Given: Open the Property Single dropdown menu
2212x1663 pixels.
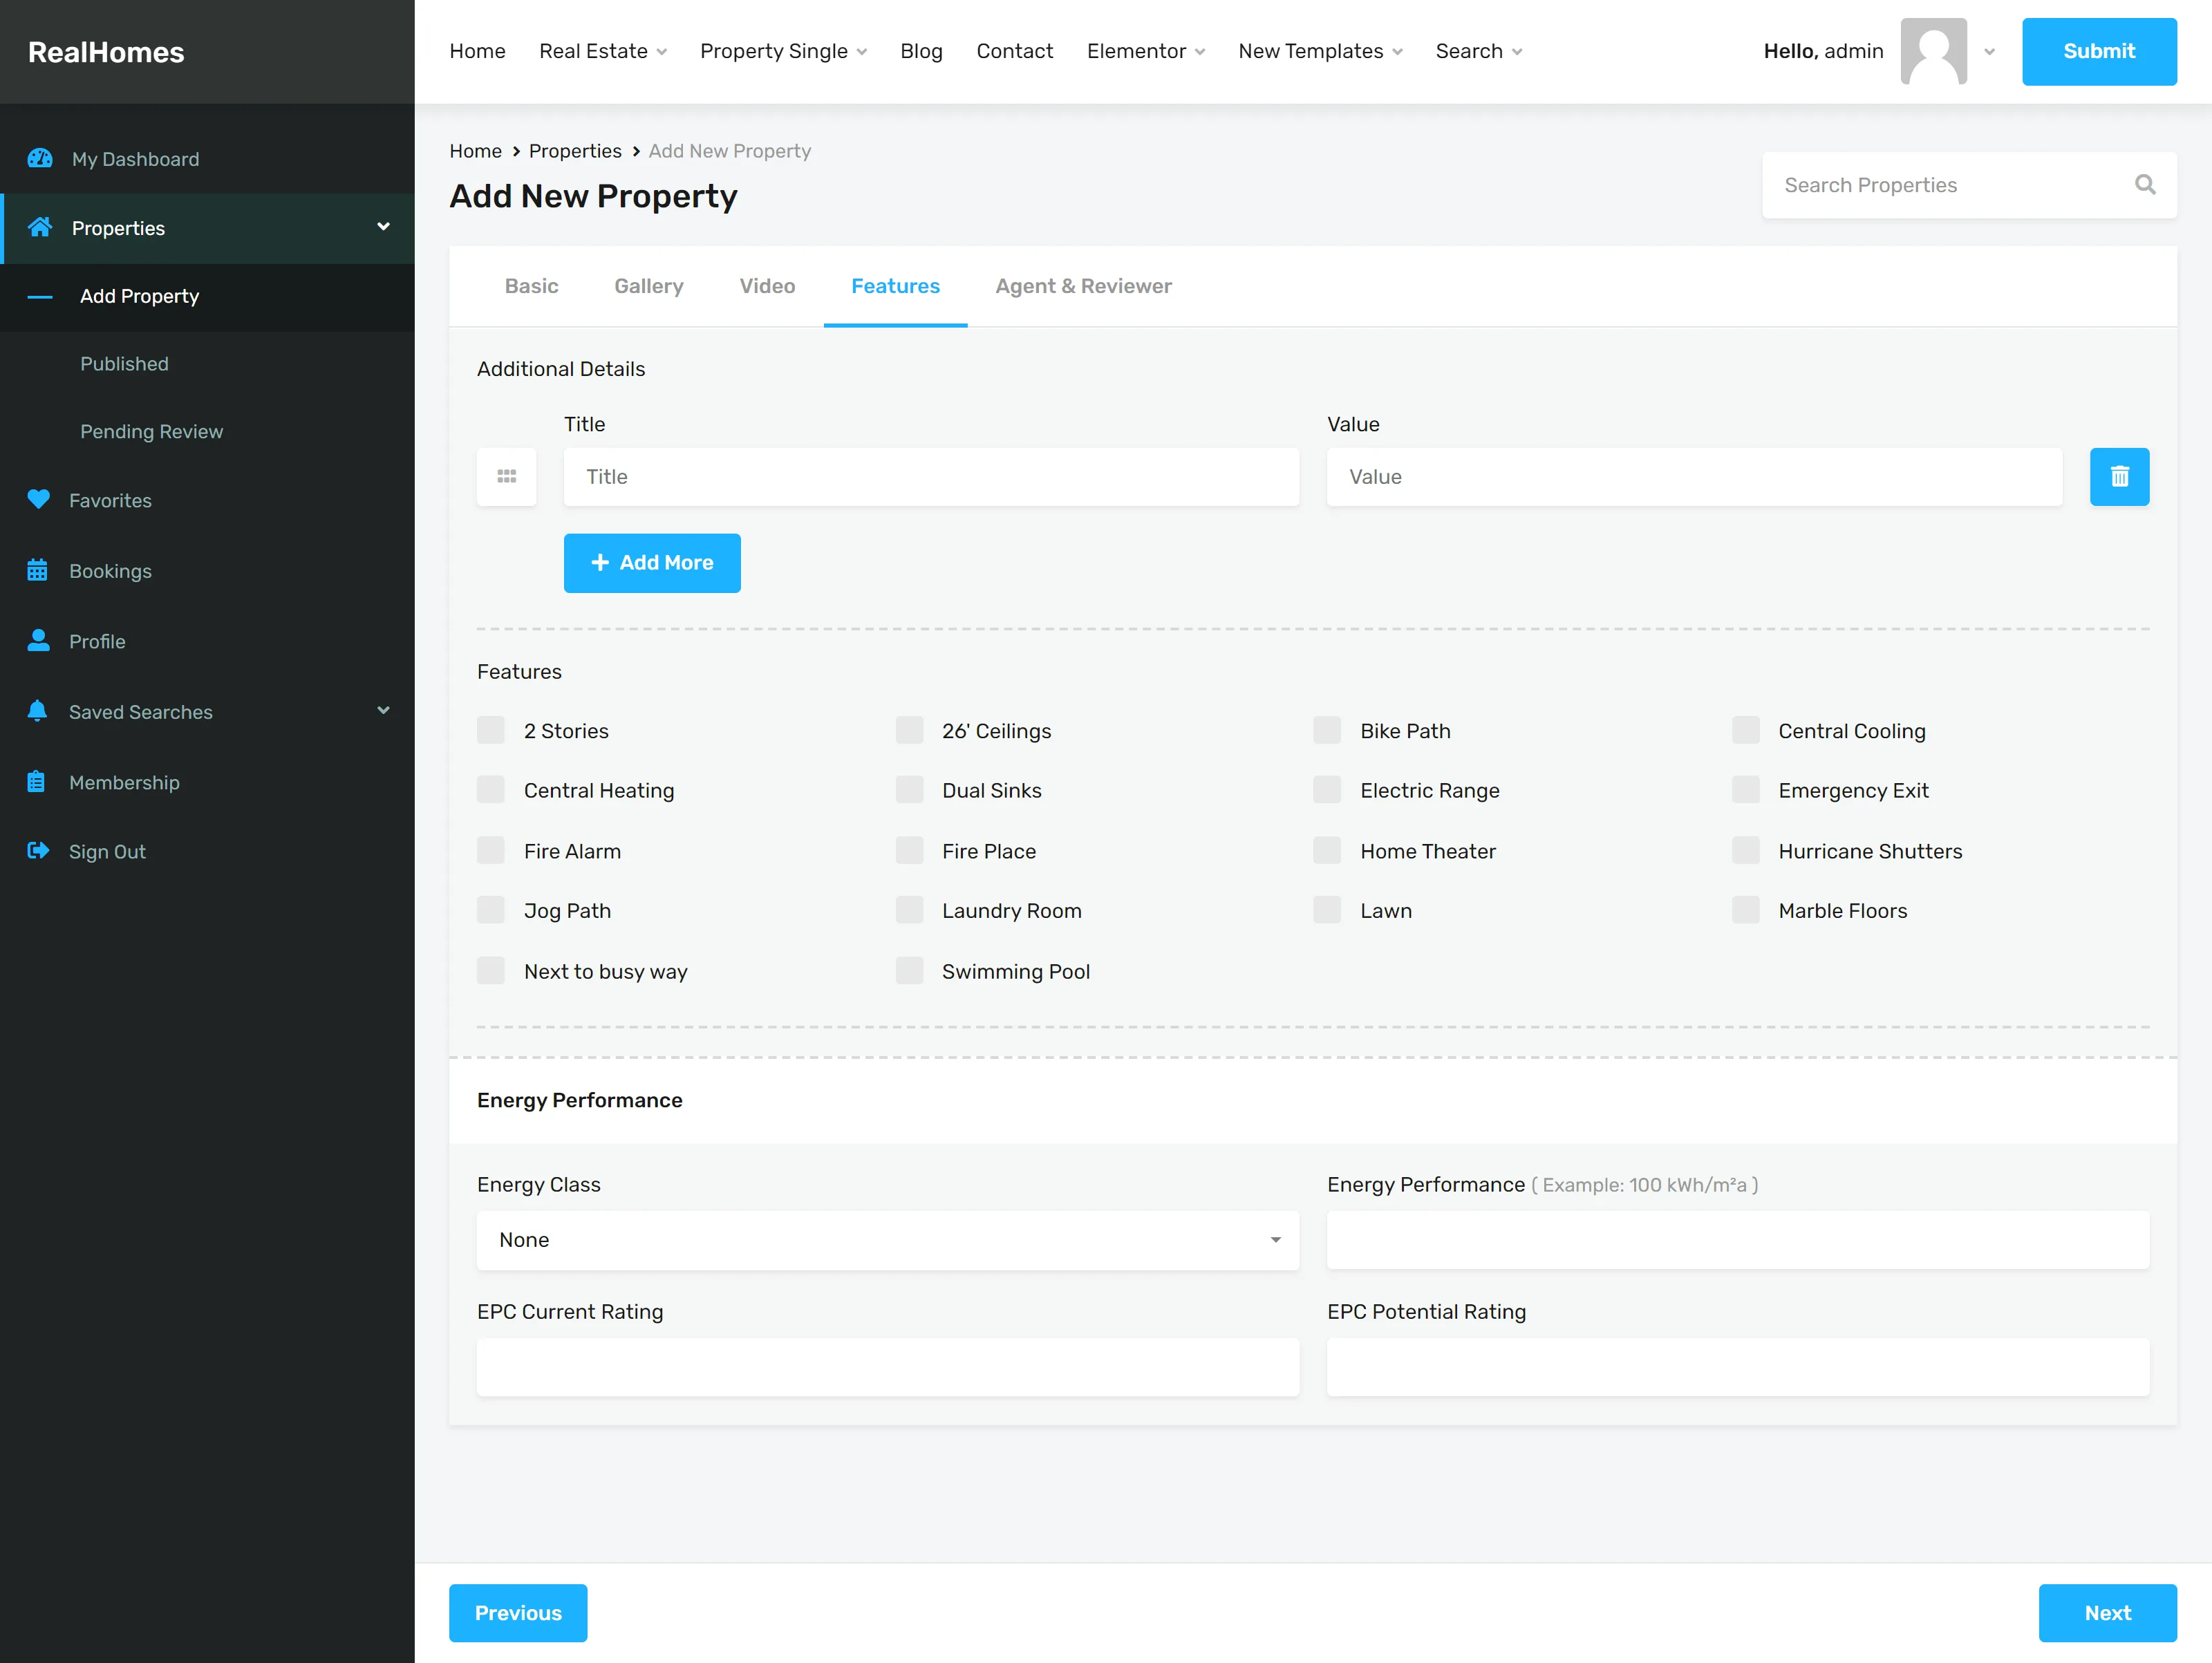Looking at the screenshot, I should click(783, 51).
